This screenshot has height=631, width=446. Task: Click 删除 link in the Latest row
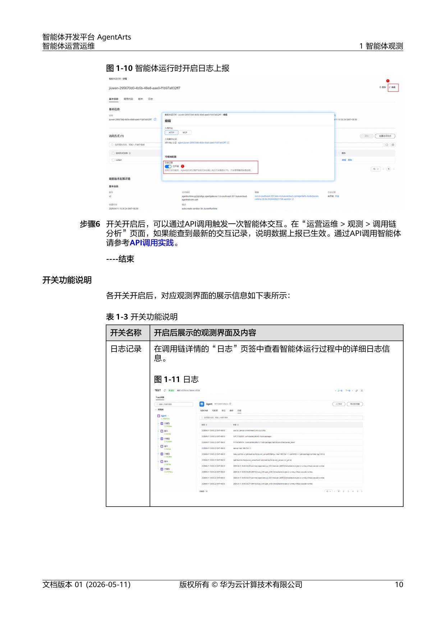click(x=350, y=160)
